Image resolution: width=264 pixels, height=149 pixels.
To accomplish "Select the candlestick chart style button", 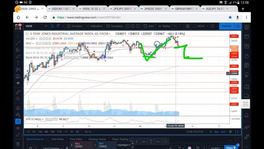I will click(52, 26).
